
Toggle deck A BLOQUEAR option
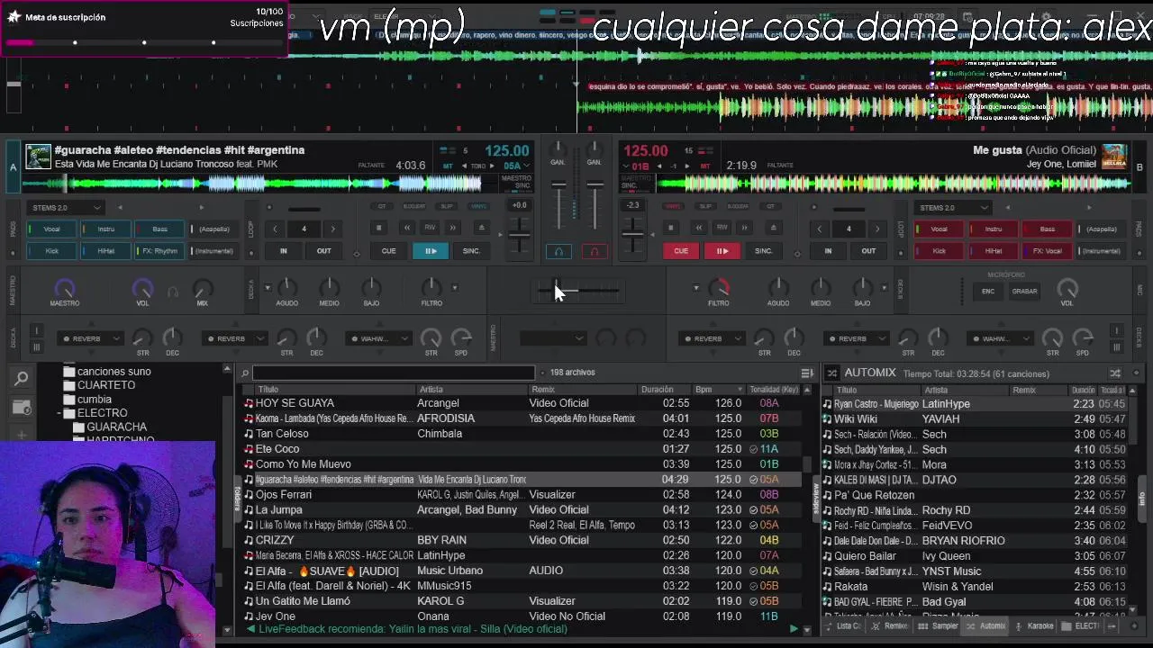(x=414, y=206)
